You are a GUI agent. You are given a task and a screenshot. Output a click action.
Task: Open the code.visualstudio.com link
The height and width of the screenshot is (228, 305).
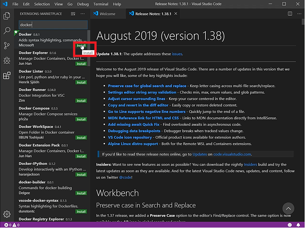pyautogui.click(x=232, y=154)
